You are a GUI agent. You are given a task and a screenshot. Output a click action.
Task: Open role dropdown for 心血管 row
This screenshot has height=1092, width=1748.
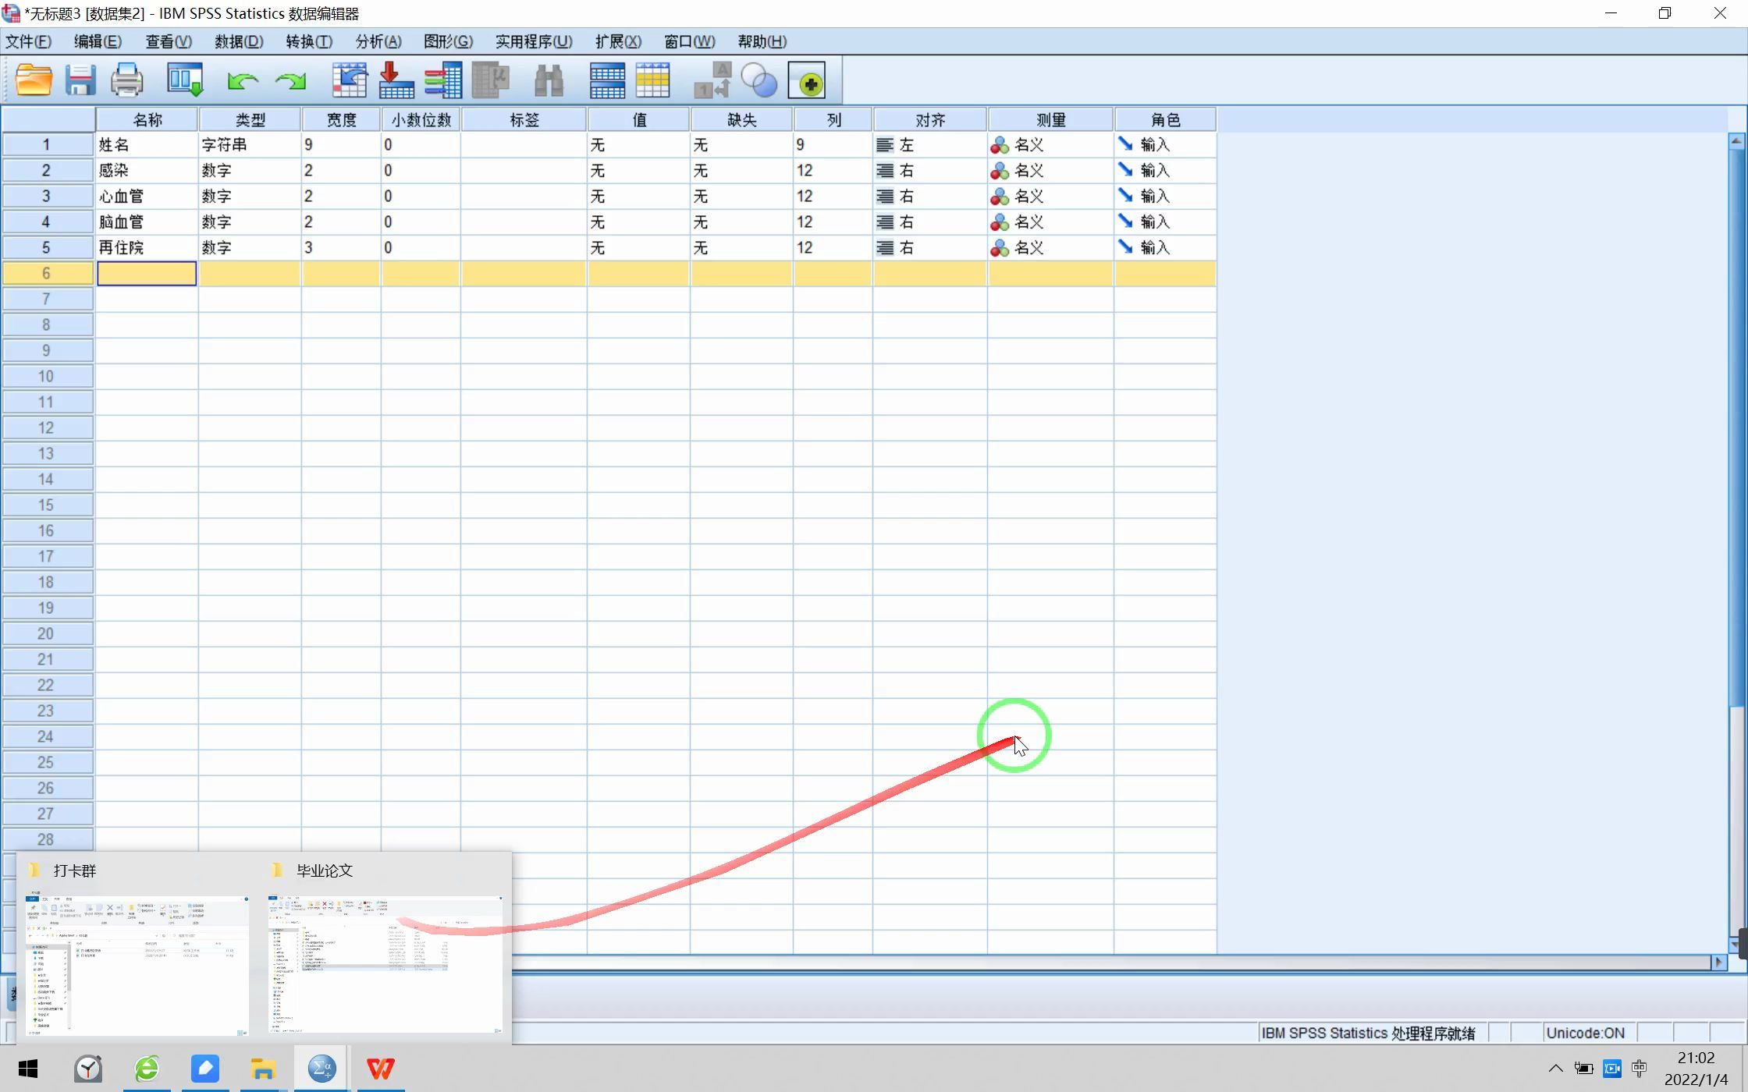1165,197
